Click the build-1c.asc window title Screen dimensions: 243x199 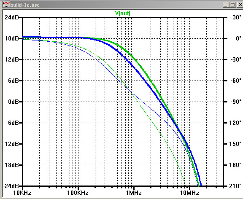click(25, 5)
